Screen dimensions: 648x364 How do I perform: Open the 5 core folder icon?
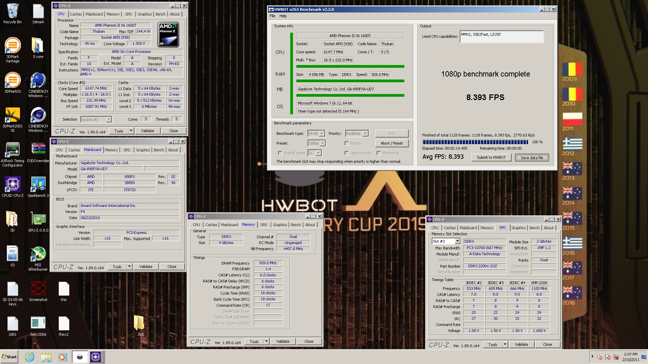point(38,48)
